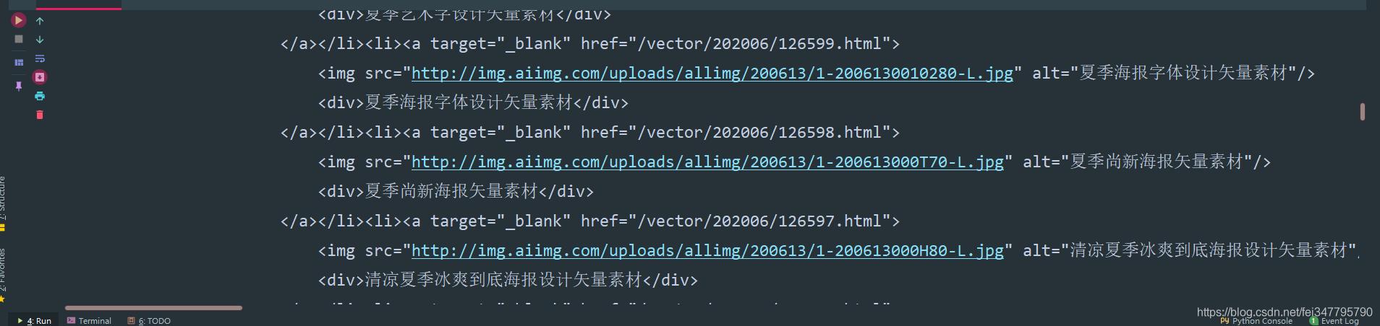Pin the current Run tab
Screen dimensions: 1380x326
[19, 86]
